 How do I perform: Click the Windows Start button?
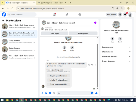(2, 100)
